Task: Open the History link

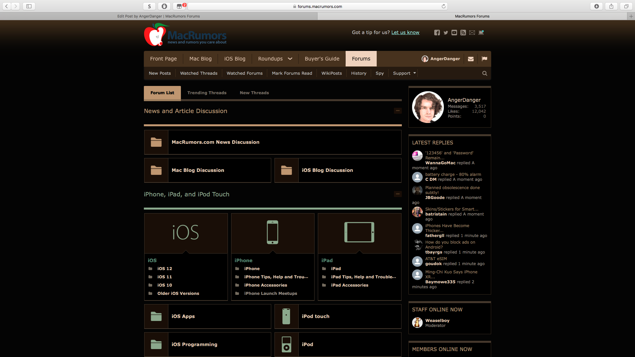Action: (x=359, y=73)
